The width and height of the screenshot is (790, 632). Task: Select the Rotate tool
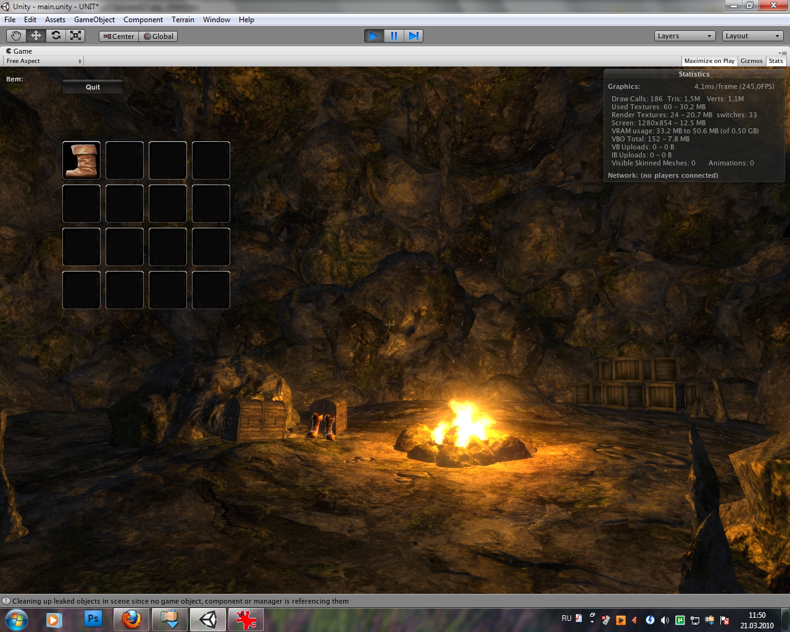pos(56,36)
